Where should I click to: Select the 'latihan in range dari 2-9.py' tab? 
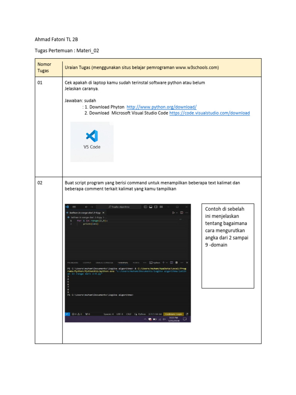[85, 213]
